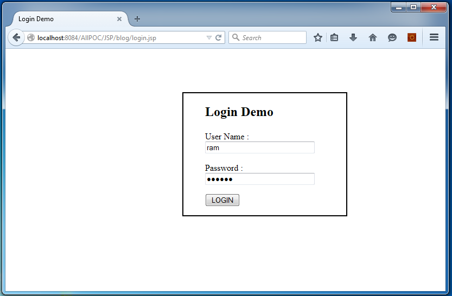The width and height of the screenshot is (452, 296).
Task: Click the magnifier icon in search box
Action: coord(235,37)
